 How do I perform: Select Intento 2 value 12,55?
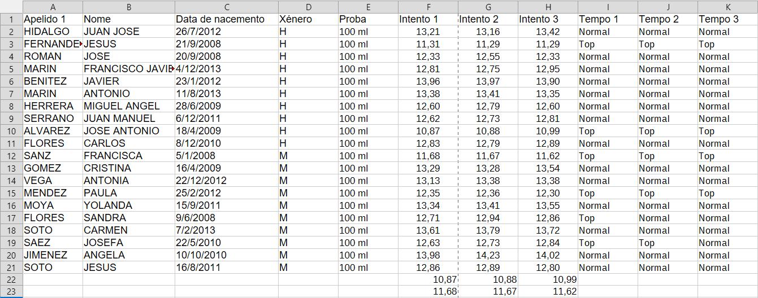[x=488, y=56]
